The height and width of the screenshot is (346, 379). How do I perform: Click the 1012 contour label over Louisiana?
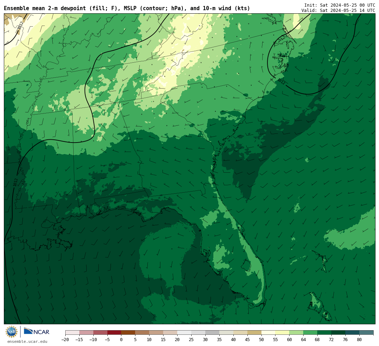pos(15,182)
